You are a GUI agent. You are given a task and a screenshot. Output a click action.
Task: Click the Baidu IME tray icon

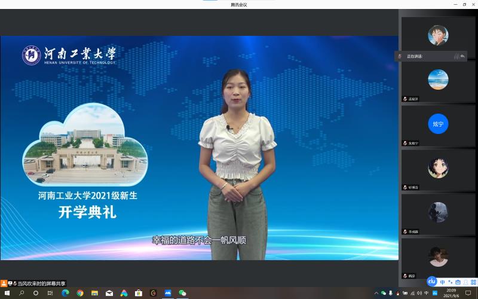[435, 293]
